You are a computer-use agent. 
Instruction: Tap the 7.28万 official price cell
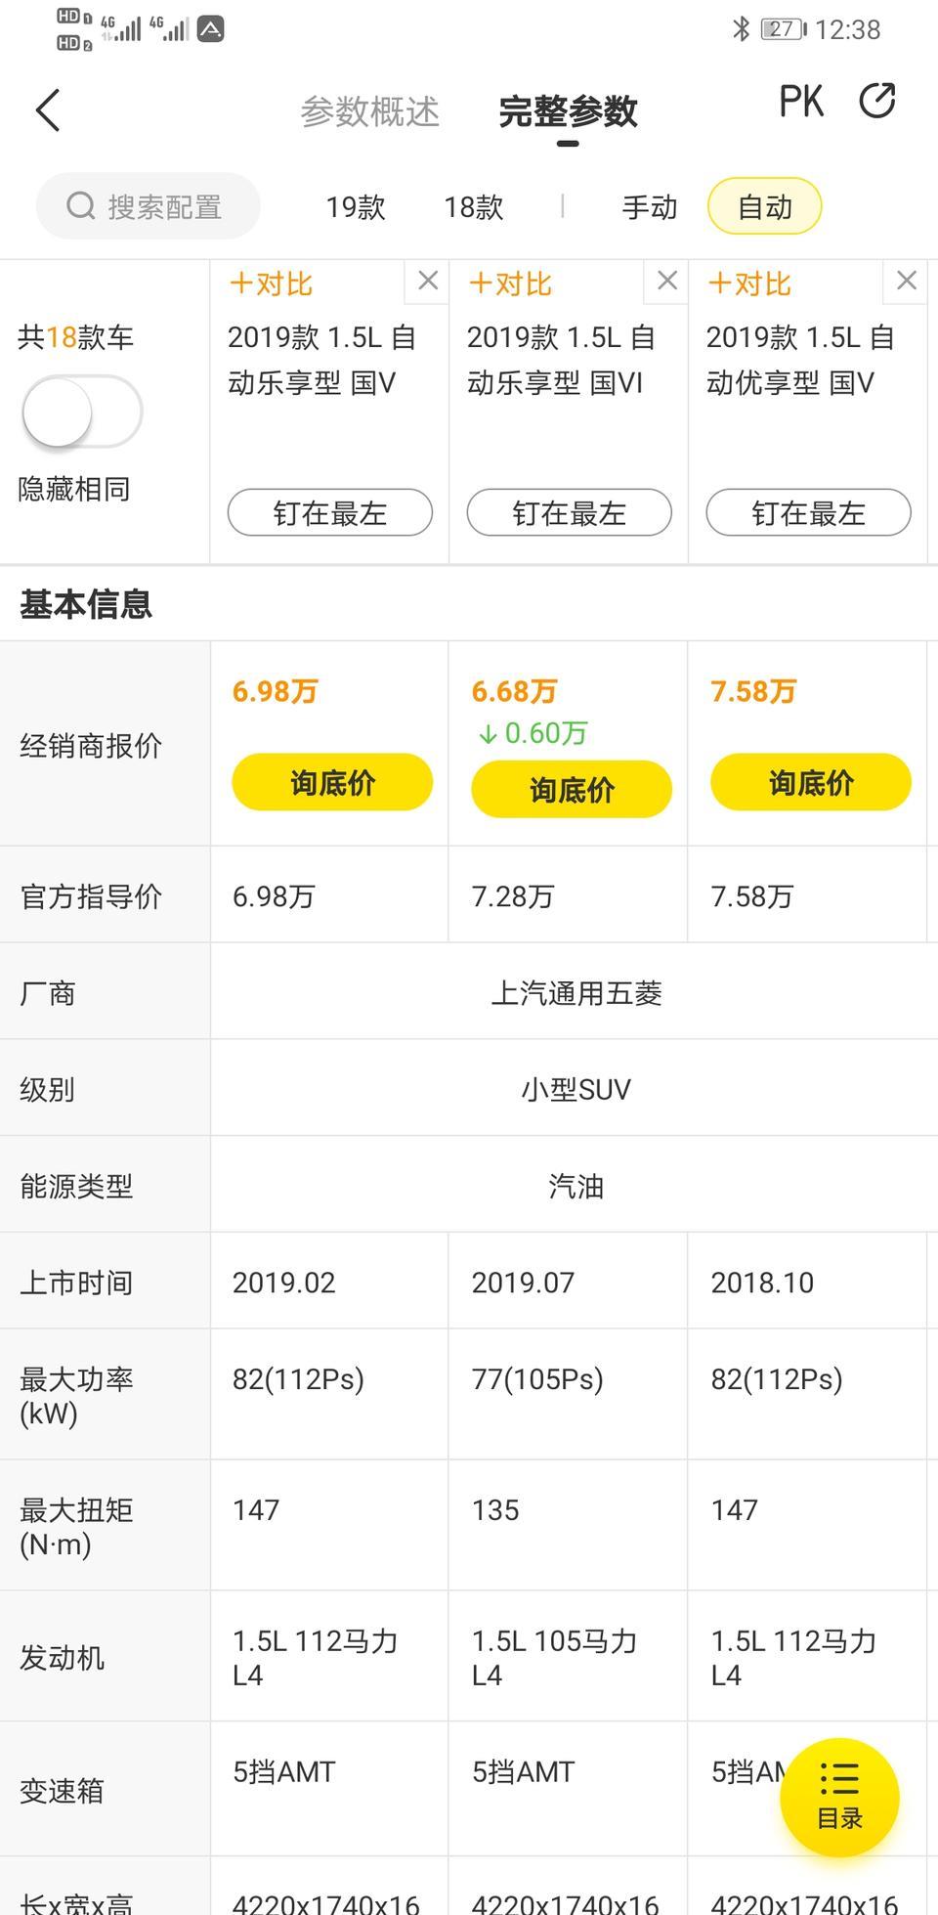click(569, 895)
